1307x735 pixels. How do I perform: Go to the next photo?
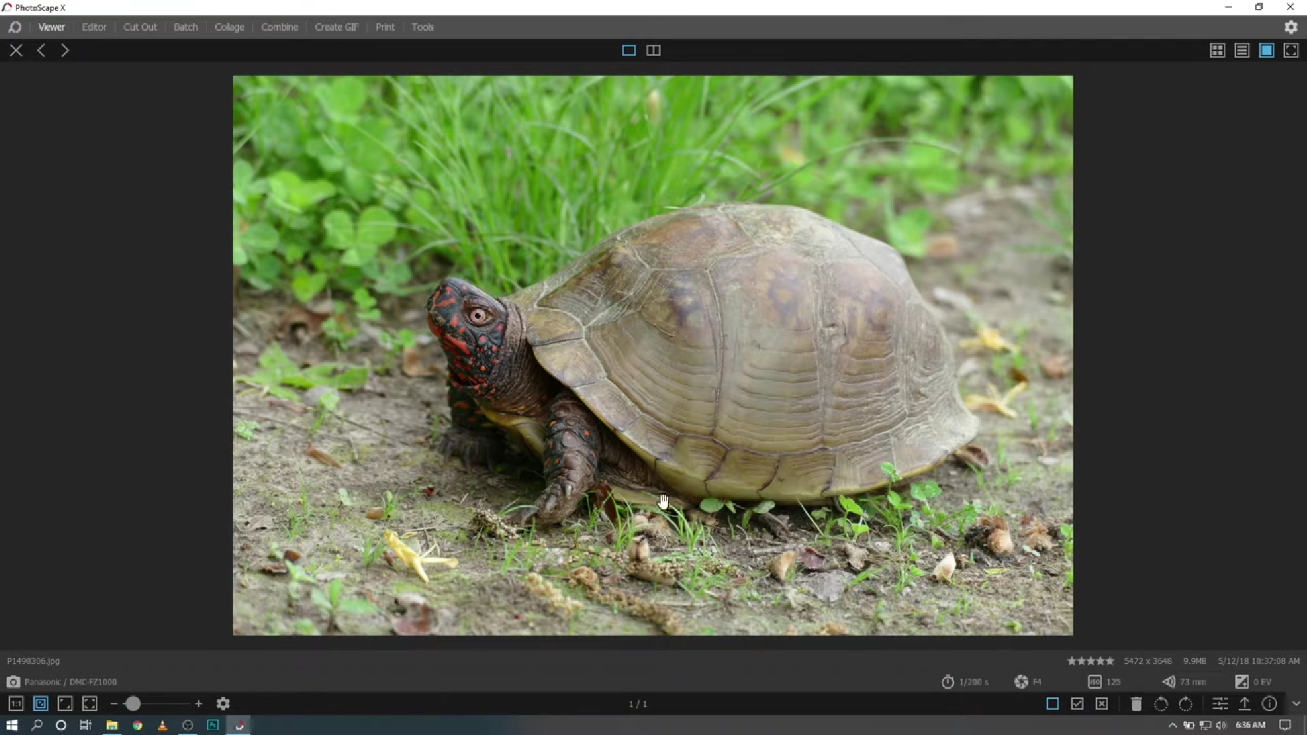click(x=65, y=50)
